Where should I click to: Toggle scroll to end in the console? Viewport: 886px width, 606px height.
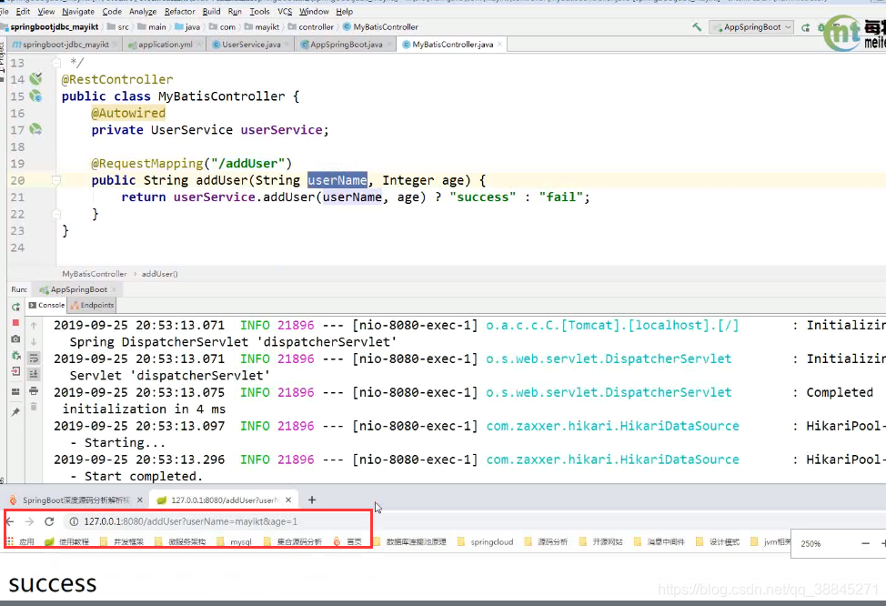click(x=34, y=374)
